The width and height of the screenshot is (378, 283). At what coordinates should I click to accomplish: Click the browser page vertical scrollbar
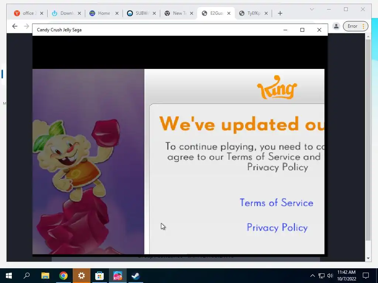pos(368,140)
